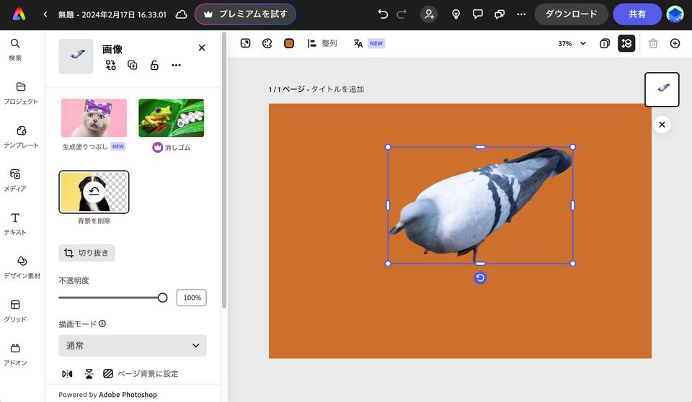Click the invite collaborator person icon
The width and height of the screenshot is (692, 402).
click(x=429, y=14)
